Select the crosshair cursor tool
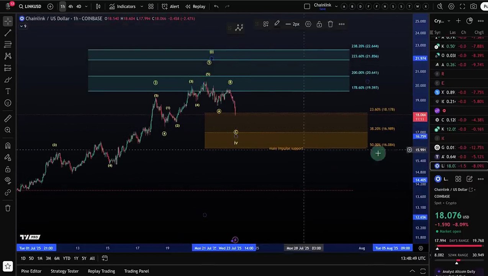The width and height of the screenshot is (488, 276). [x=8, y=21]
